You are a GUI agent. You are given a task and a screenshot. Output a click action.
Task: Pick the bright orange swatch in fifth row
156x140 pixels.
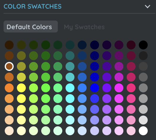point(9,88)
